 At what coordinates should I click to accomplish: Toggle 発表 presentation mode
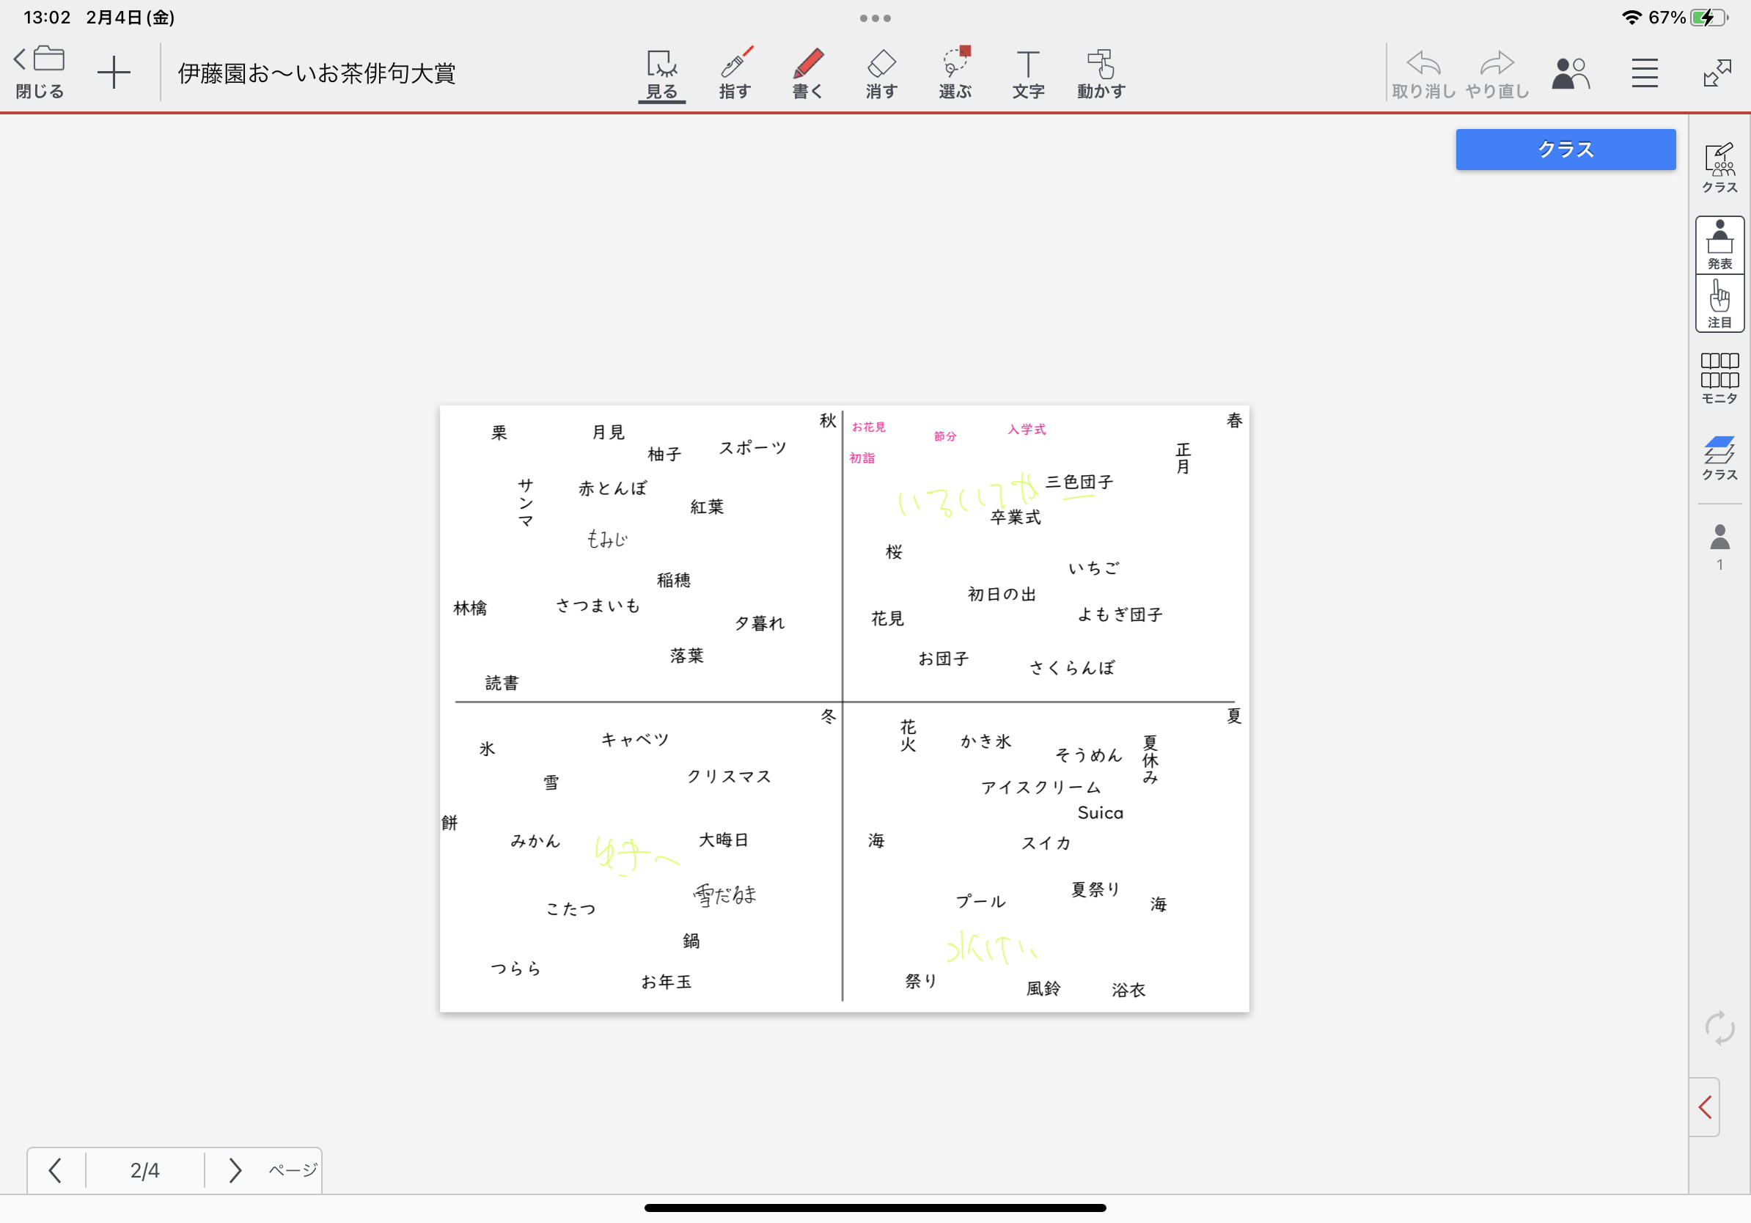(1719, 245)
